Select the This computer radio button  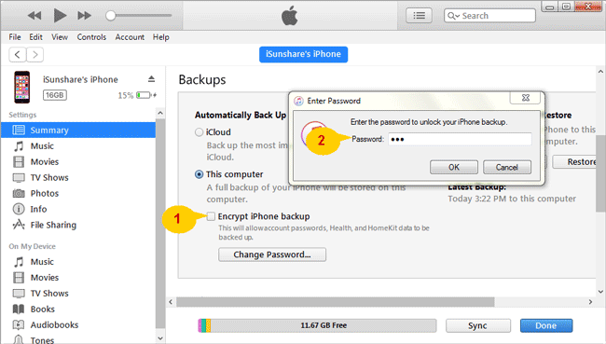(x=199, y=174)
